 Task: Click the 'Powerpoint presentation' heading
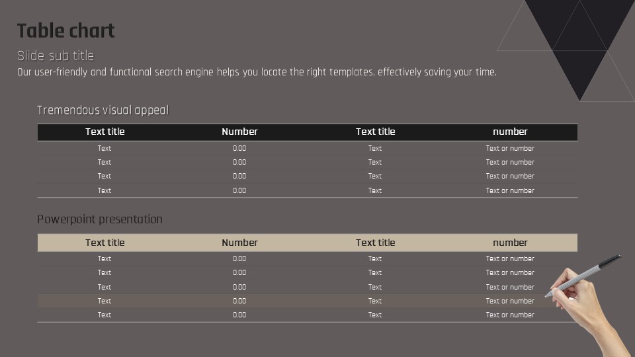[x=100, y=219]
